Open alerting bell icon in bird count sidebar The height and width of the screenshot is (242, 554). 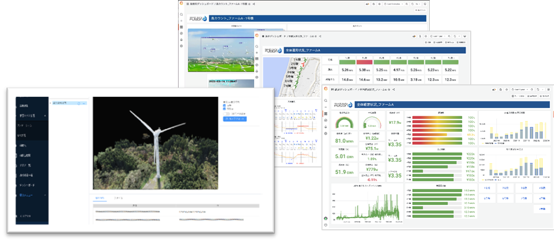click(x=181, y=39)
